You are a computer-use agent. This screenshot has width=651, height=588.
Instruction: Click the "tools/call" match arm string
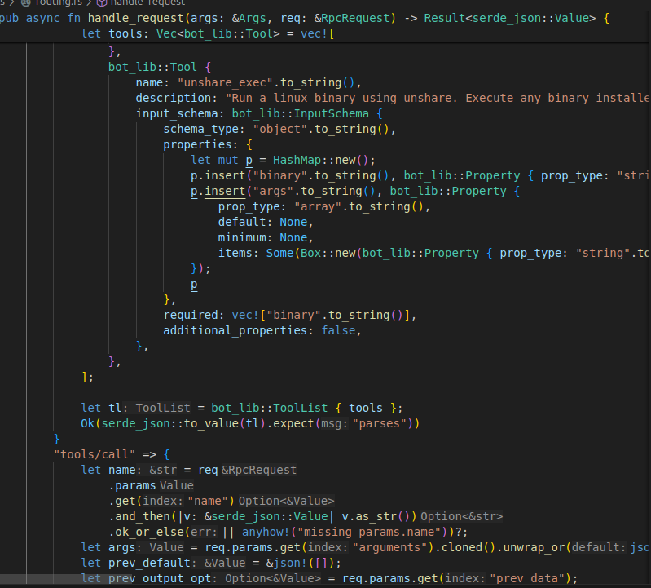(x=95, y=454)
